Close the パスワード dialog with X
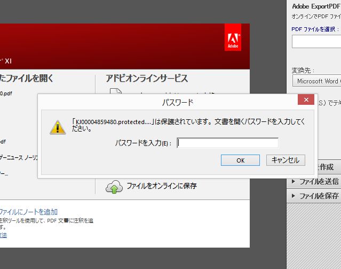This screenshot has height=269, width=341. tap(306, 99)
